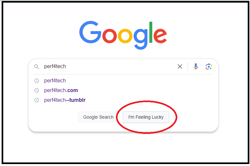Click the blue capital G in the logo

90,32
